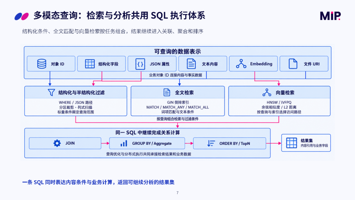This screenshot has width=355, height=200.
Task: Click the subtitle starting with 结构化条件
Action: (x=112, y=31)
